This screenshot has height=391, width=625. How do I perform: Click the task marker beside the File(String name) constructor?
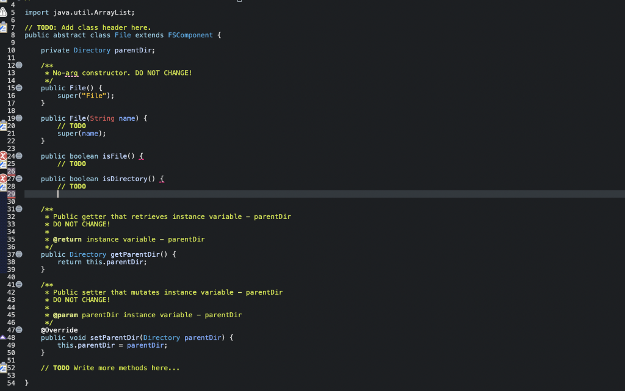point(5,126)
